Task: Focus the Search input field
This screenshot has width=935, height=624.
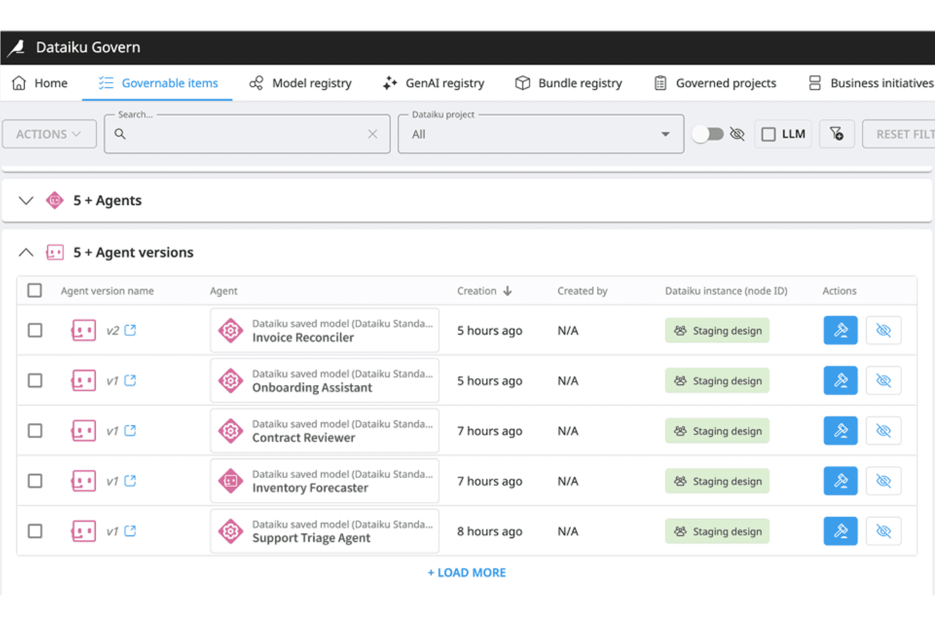Action: tap(246, 134)
